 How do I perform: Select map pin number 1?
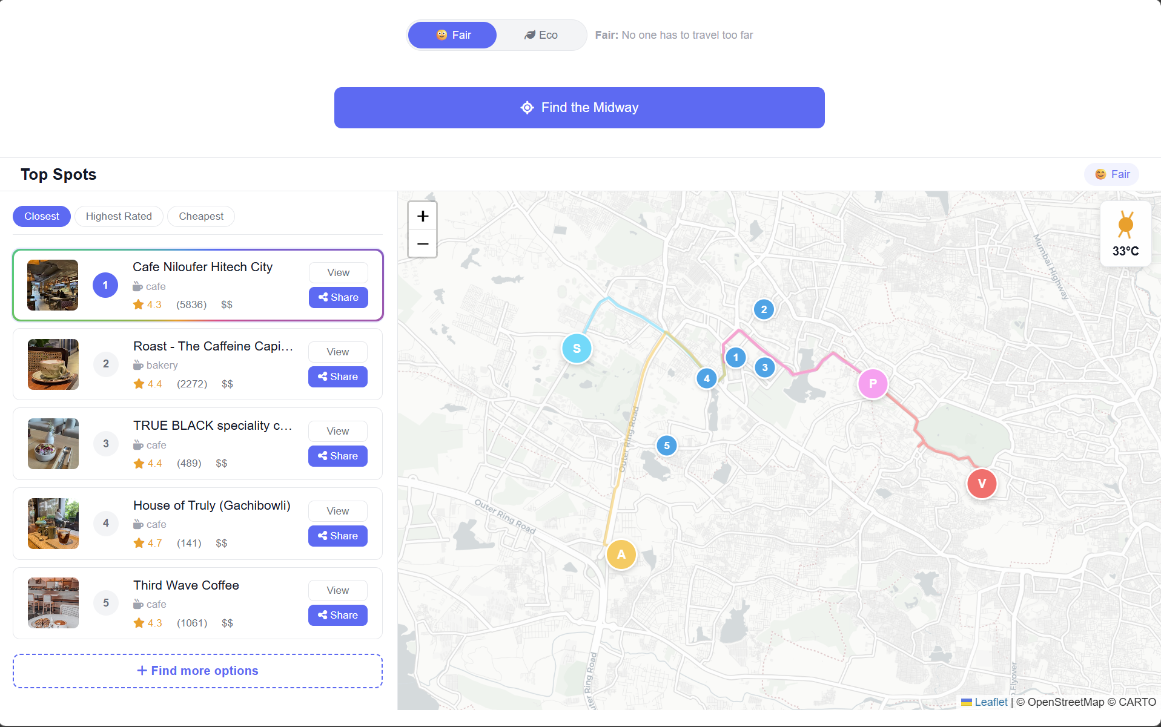pyautogui.click(x=736, y=357)
